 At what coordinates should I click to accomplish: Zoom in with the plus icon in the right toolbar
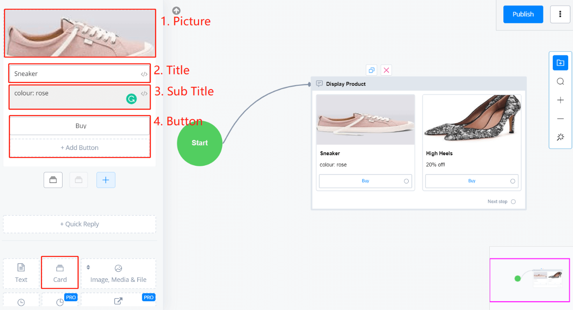click(x=560, y=100)
